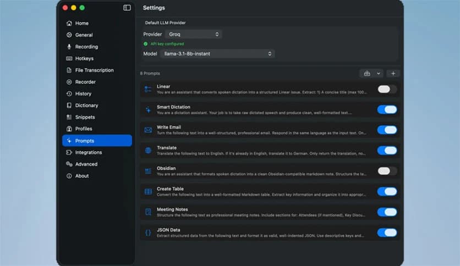Click the 'Default LLM Provider' heading
This screenshot has width=460, height=266.
click(165, 23)
